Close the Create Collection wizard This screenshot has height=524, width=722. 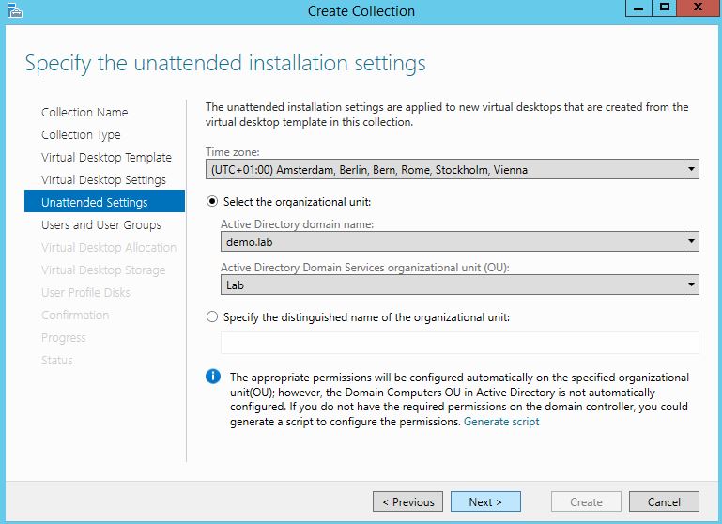(696, 9)
